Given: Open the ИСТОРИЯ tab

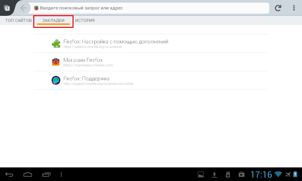Looking at the screenshot, I should [85, 20].
